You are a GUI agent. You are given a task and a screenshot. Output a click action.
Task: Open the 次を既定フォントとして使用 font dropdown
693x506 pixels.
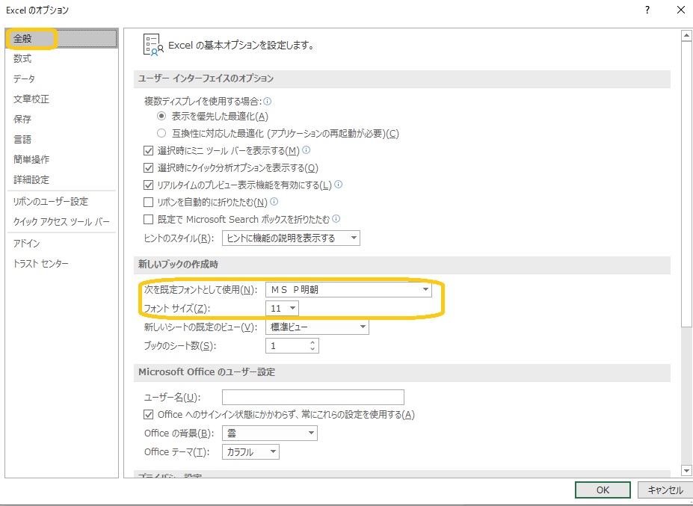pyautogui.click(x=425, y=289)
